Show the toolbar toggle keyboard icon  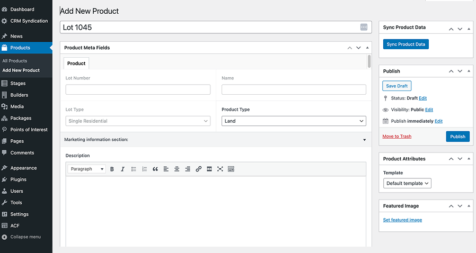click(x=231, y=169)
